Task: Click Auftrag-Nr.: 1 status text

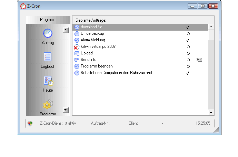Action: click(102, 123)
